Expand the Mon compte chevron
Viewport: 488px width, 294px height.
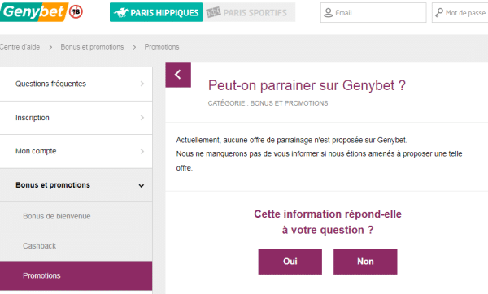[x=142, y=151]
